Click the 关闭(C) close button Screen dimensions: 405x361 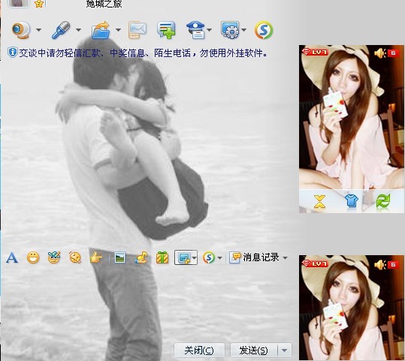199,350
